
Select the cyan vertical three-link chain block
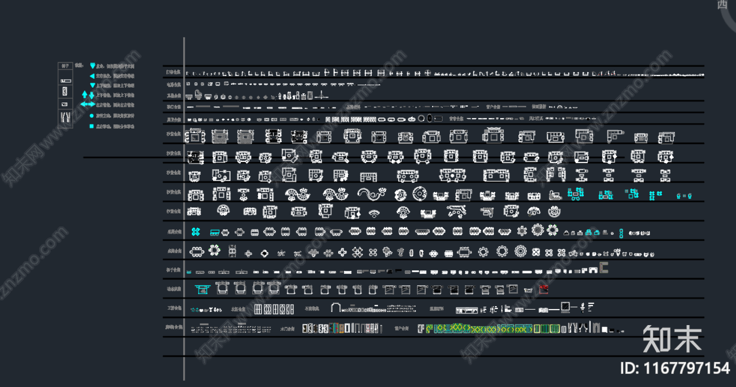point(621,234)
